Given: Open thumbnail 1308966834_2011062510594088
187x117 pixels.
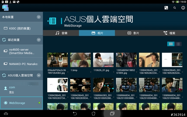Looking at the screenshot, I should click(149, 85).
